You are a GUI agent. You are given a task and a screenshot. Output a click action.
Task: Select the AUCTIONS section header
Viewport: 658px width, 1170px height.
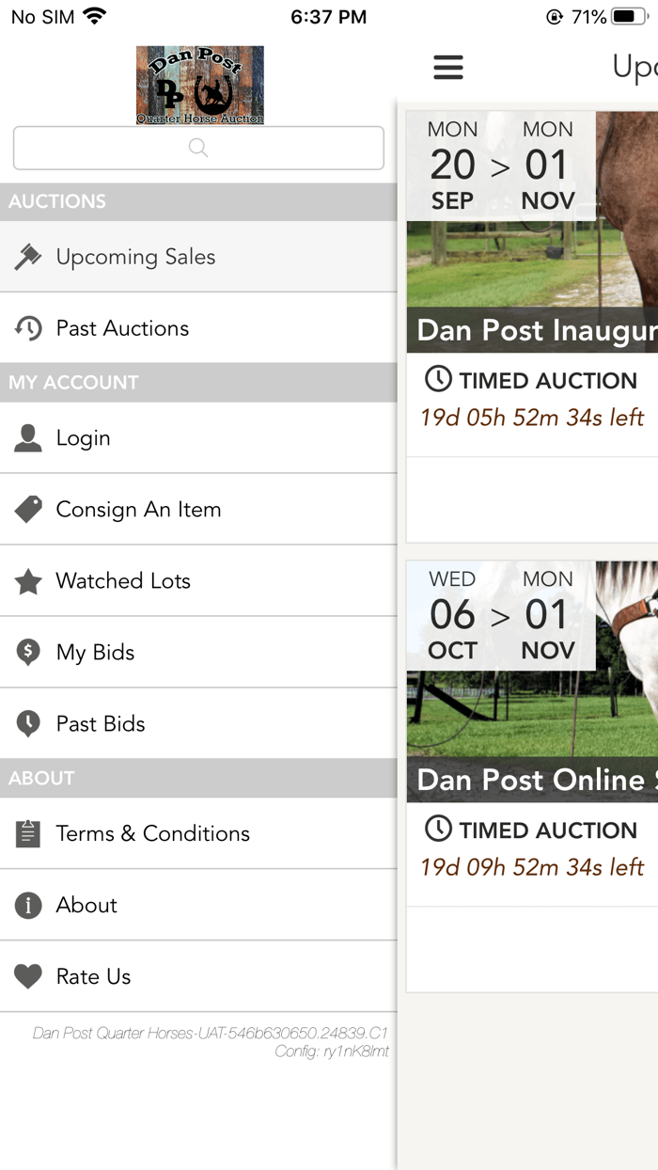(x=56, y=201)
